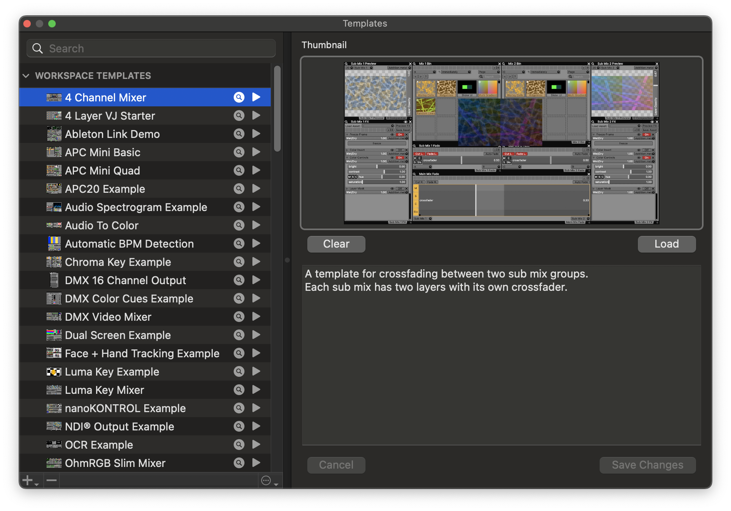
Task: Click the magnifier icon for APC20 Example
Action: [239, 189]
